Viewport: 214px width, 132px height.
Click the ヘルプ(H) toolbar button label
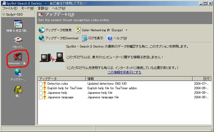click(120, 38)
